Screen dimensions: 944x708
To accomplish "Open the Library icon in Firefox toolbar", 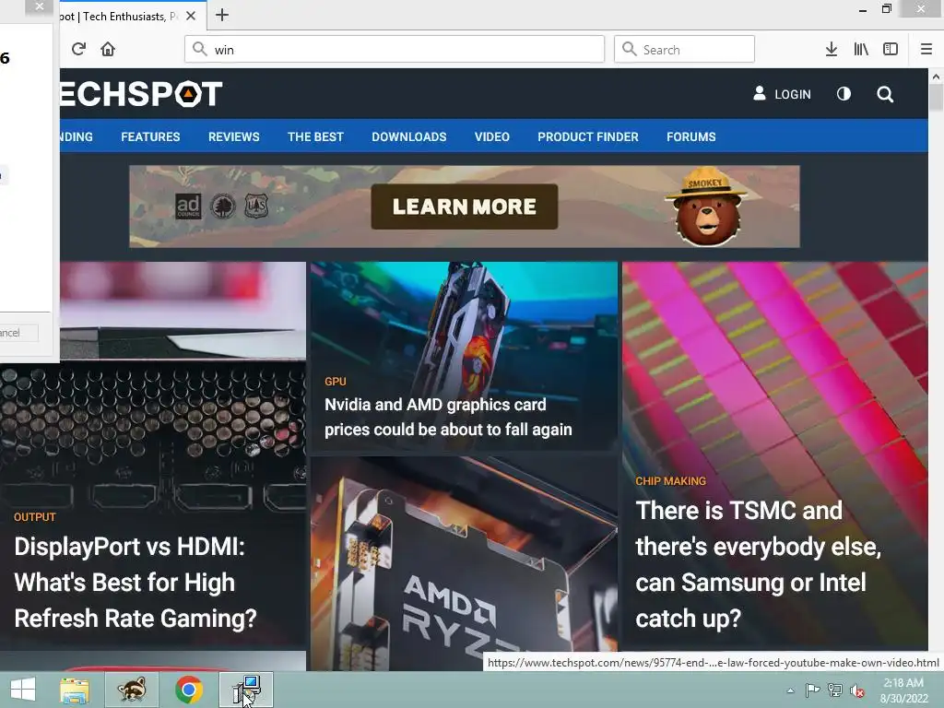I will pos(861,50).
